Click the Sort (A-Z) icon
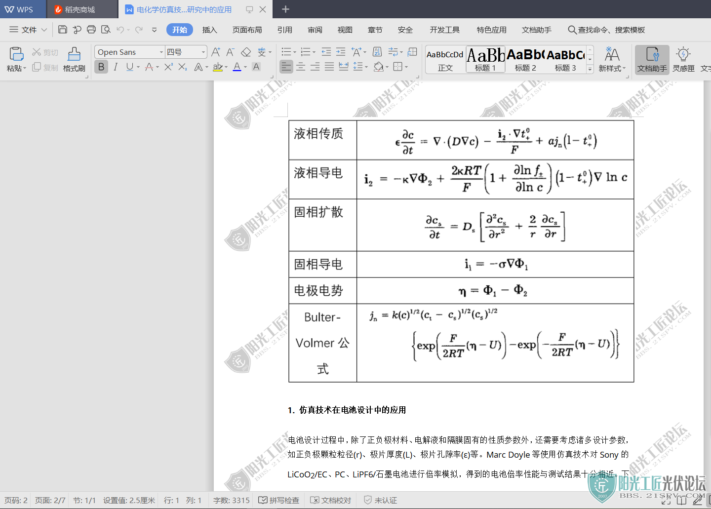The image size is (711, 509). 377,52
